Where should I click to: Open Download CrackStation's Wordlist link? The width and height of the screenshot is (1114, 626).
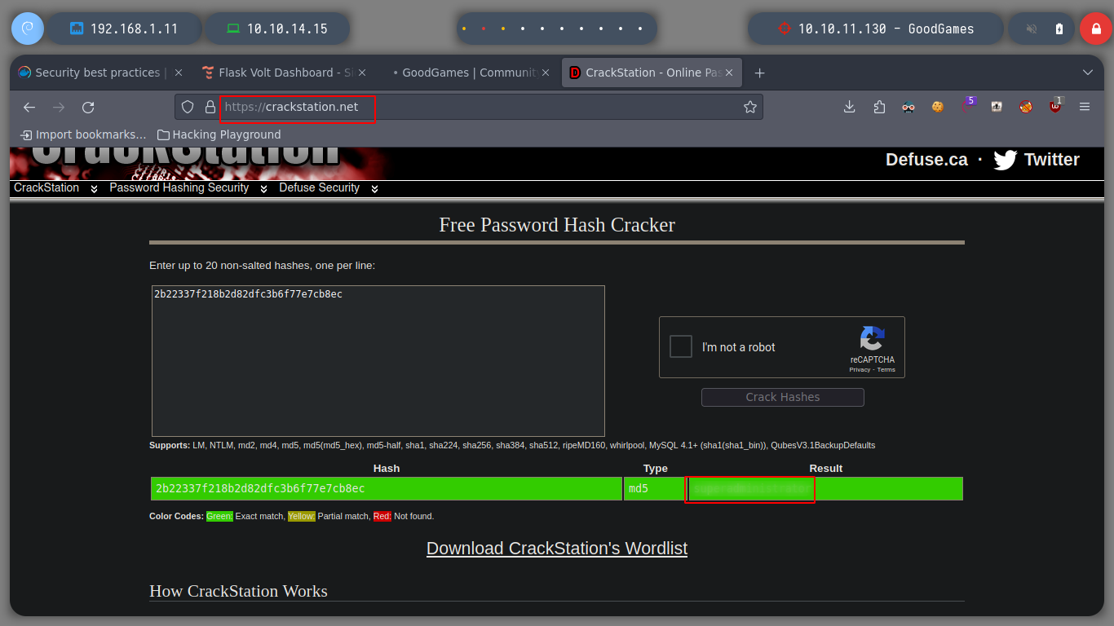tap(557, 548)
